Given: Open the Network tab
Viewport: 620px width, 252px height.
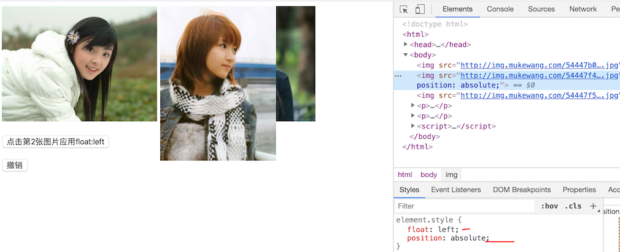Looking at the screenshot, I should (583, 9).
